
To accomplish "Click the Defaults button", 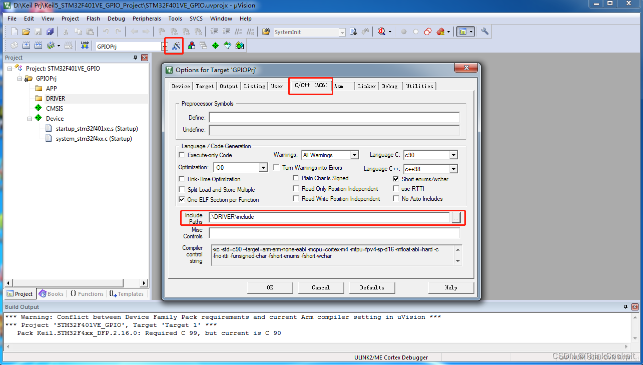I will [372, 287].
